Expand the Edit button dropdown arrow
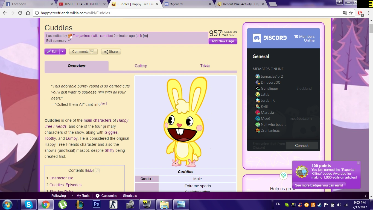373x210 pixels. click(x=63, y=51)
